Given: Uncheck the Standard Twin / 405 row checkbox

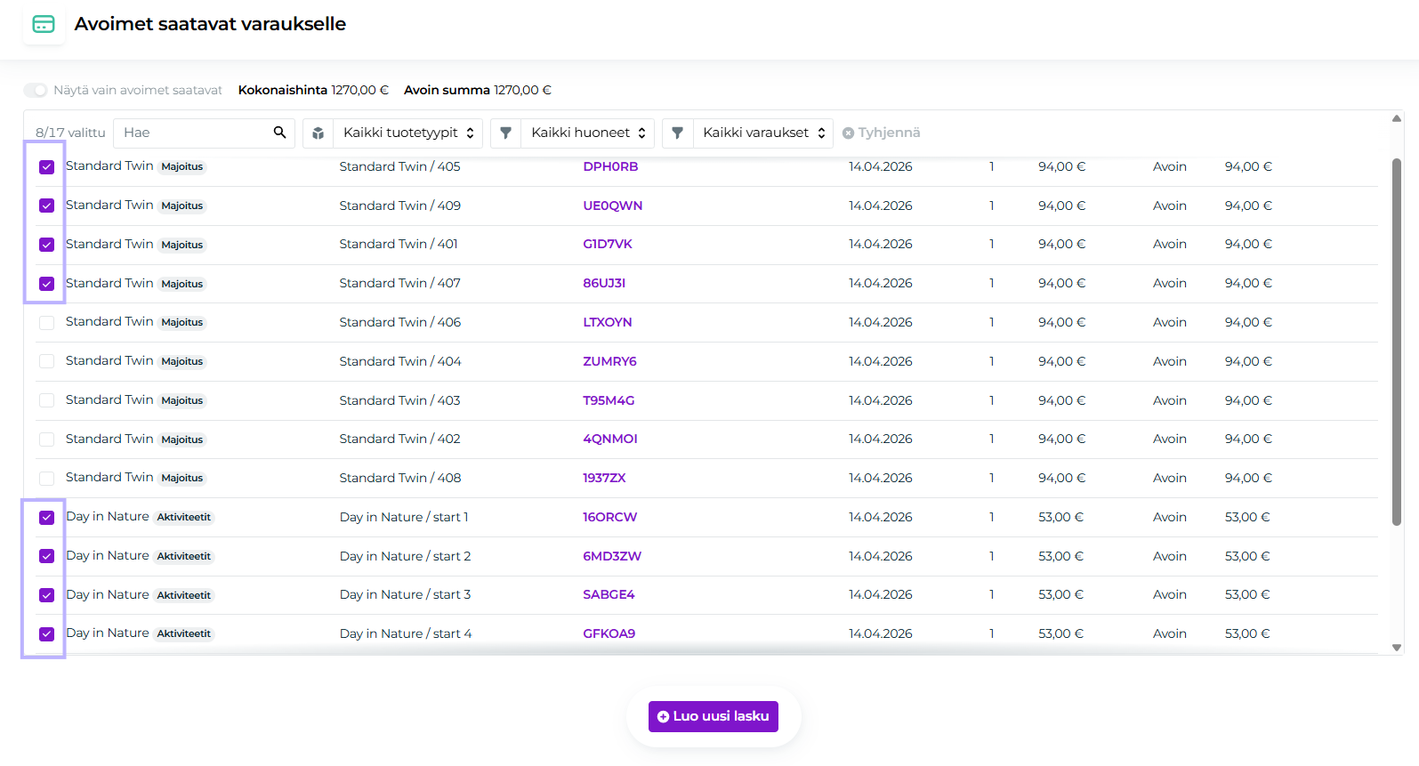Looking at the screenshot, I should coord(47,167).
